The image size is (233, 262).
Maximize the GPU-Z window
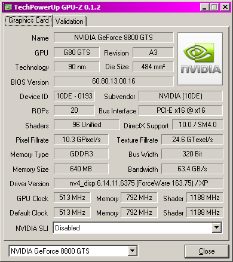coord(214,7)
